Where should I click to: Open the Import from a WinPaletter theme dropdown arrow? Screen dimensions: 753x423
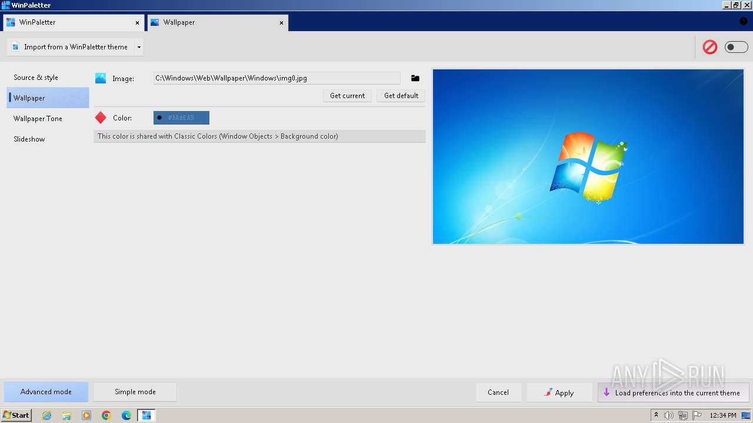click(139, 47)
